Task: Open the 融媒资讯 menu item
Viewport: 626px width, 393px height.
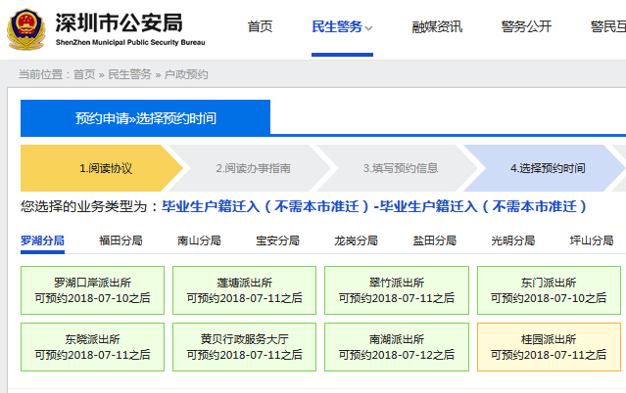Action: (437, 27)
